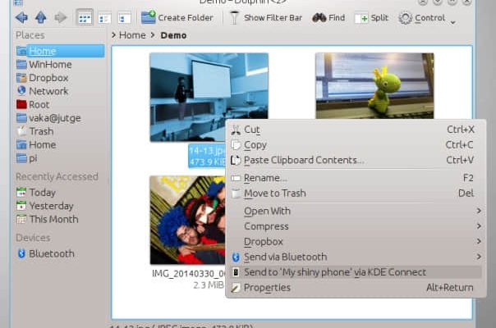496x328 pixels.
Task: Open second Home entry below Trash
Action: coord(36,144)
